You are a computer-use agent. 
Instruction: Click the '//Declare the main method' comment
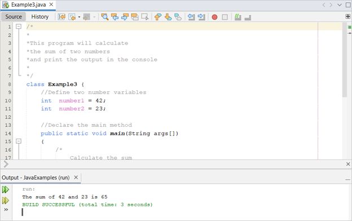[x=86, y=125]
